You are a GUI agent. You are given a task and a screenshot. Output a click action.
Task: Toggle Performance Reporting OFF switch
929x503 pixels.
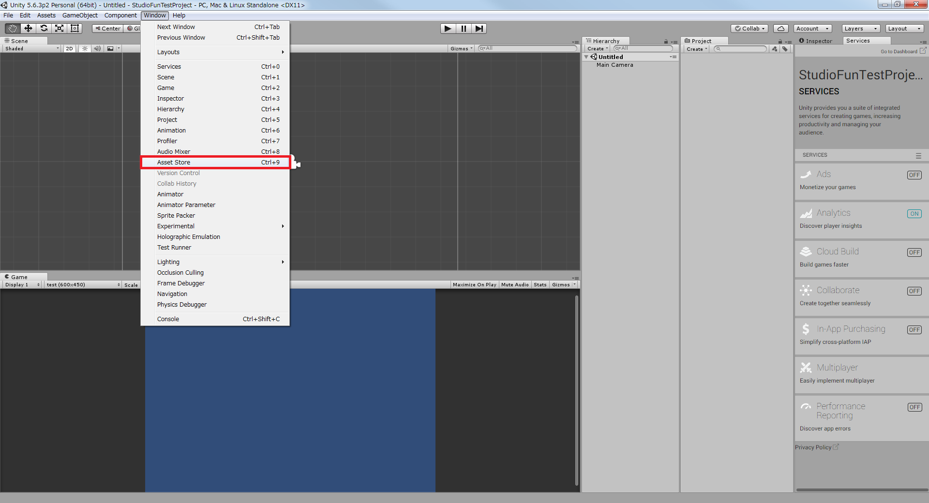(914, 407)
